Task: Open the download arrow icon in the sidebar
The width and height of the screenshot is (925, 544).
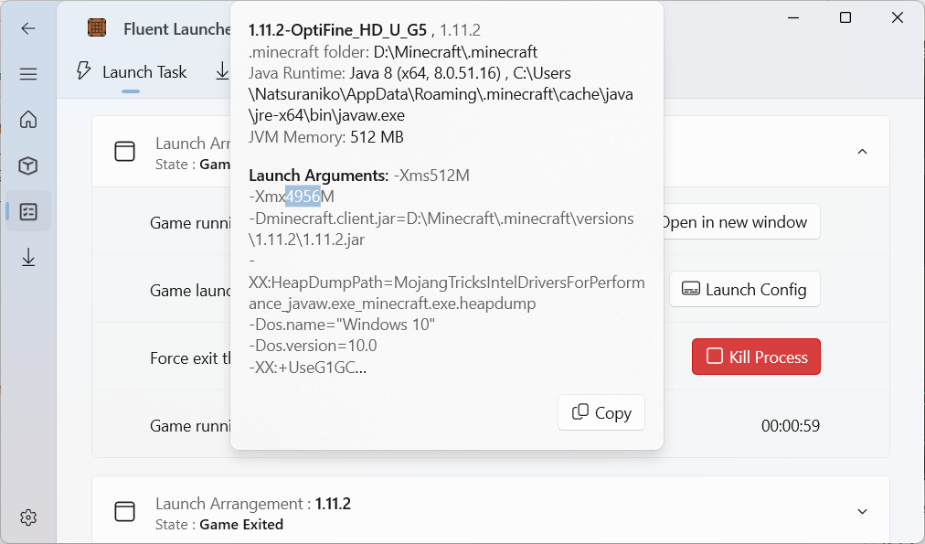Action: (x=28, y=257)
